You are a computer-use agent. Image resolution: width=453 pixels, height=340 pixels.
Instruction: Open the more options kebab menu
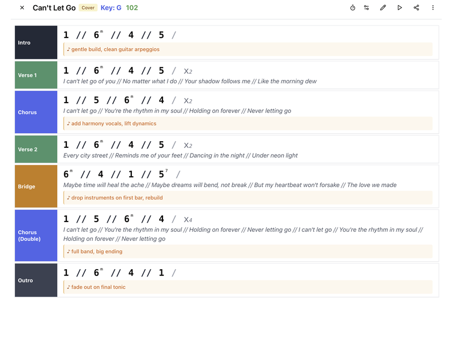pyautogui.click(x=433, y=7)
